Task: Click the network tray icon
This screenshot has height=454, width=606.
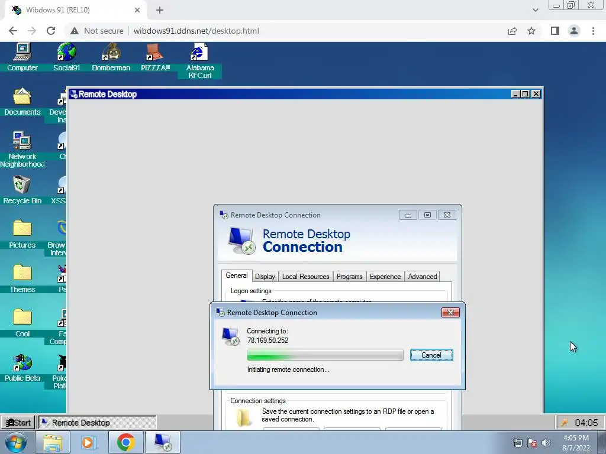Action: (x=517, y=443)
